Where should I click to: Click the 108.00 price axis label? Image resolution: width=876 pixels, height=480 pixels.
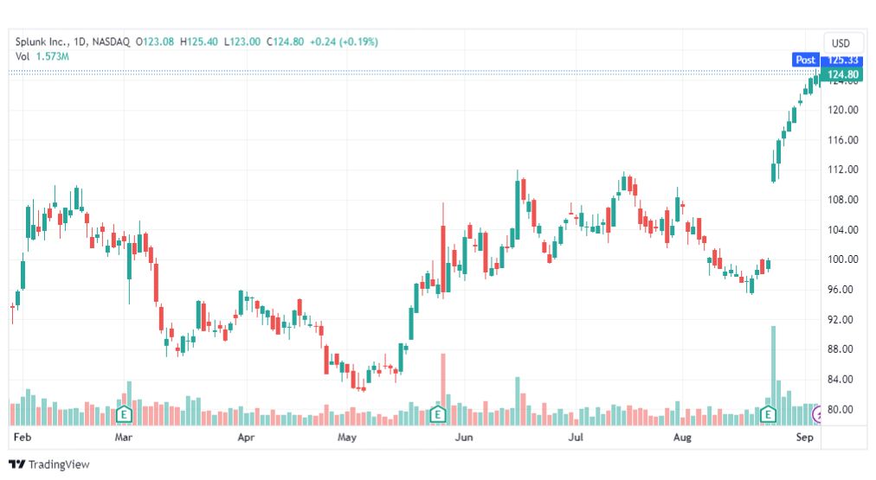tap(842, 200)
